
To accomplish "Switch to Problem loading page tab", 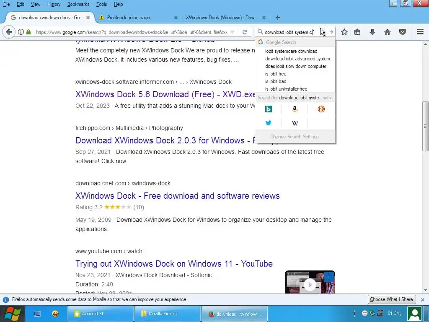I will pyautogui.click(x=138, y=18).
